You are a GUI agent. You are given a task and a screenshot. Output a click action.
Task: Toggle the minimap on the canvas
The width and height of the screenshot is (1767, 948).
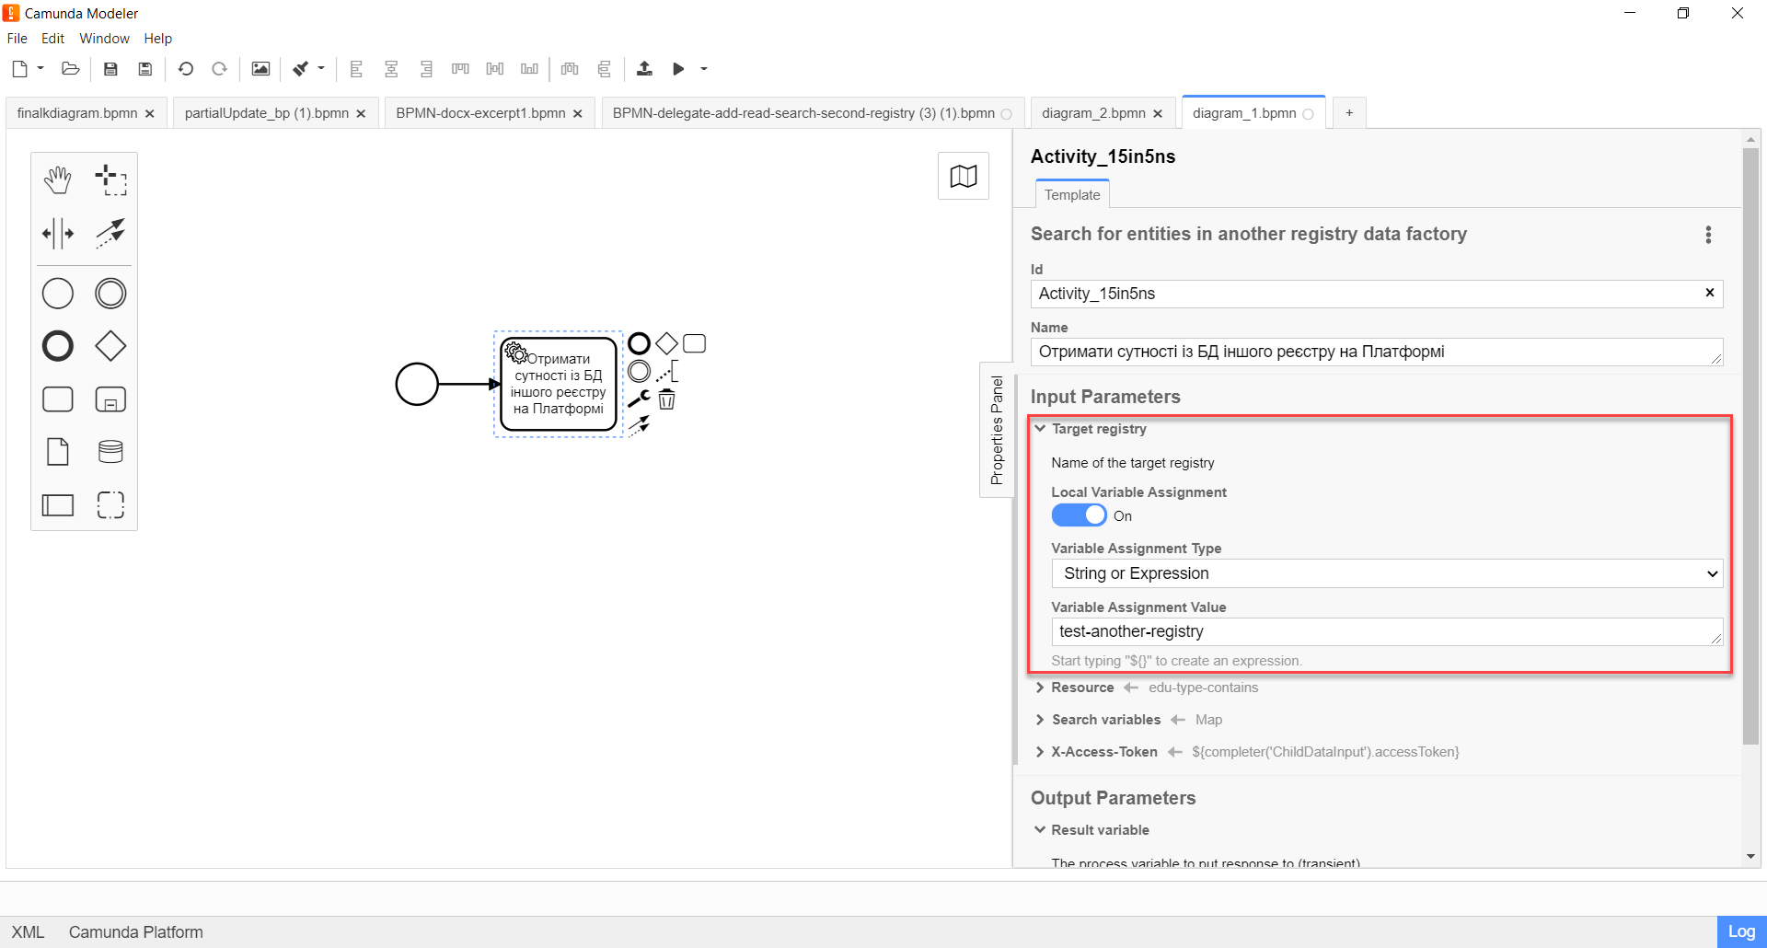[x=964, y=176]
